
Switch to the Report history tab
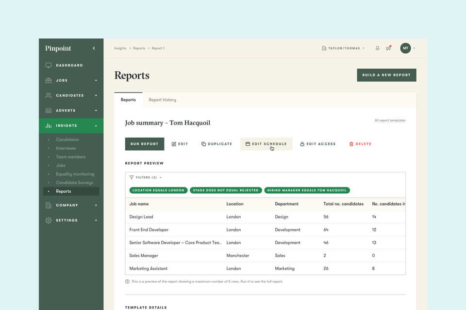pyautogui.click(x=162, y=100)
